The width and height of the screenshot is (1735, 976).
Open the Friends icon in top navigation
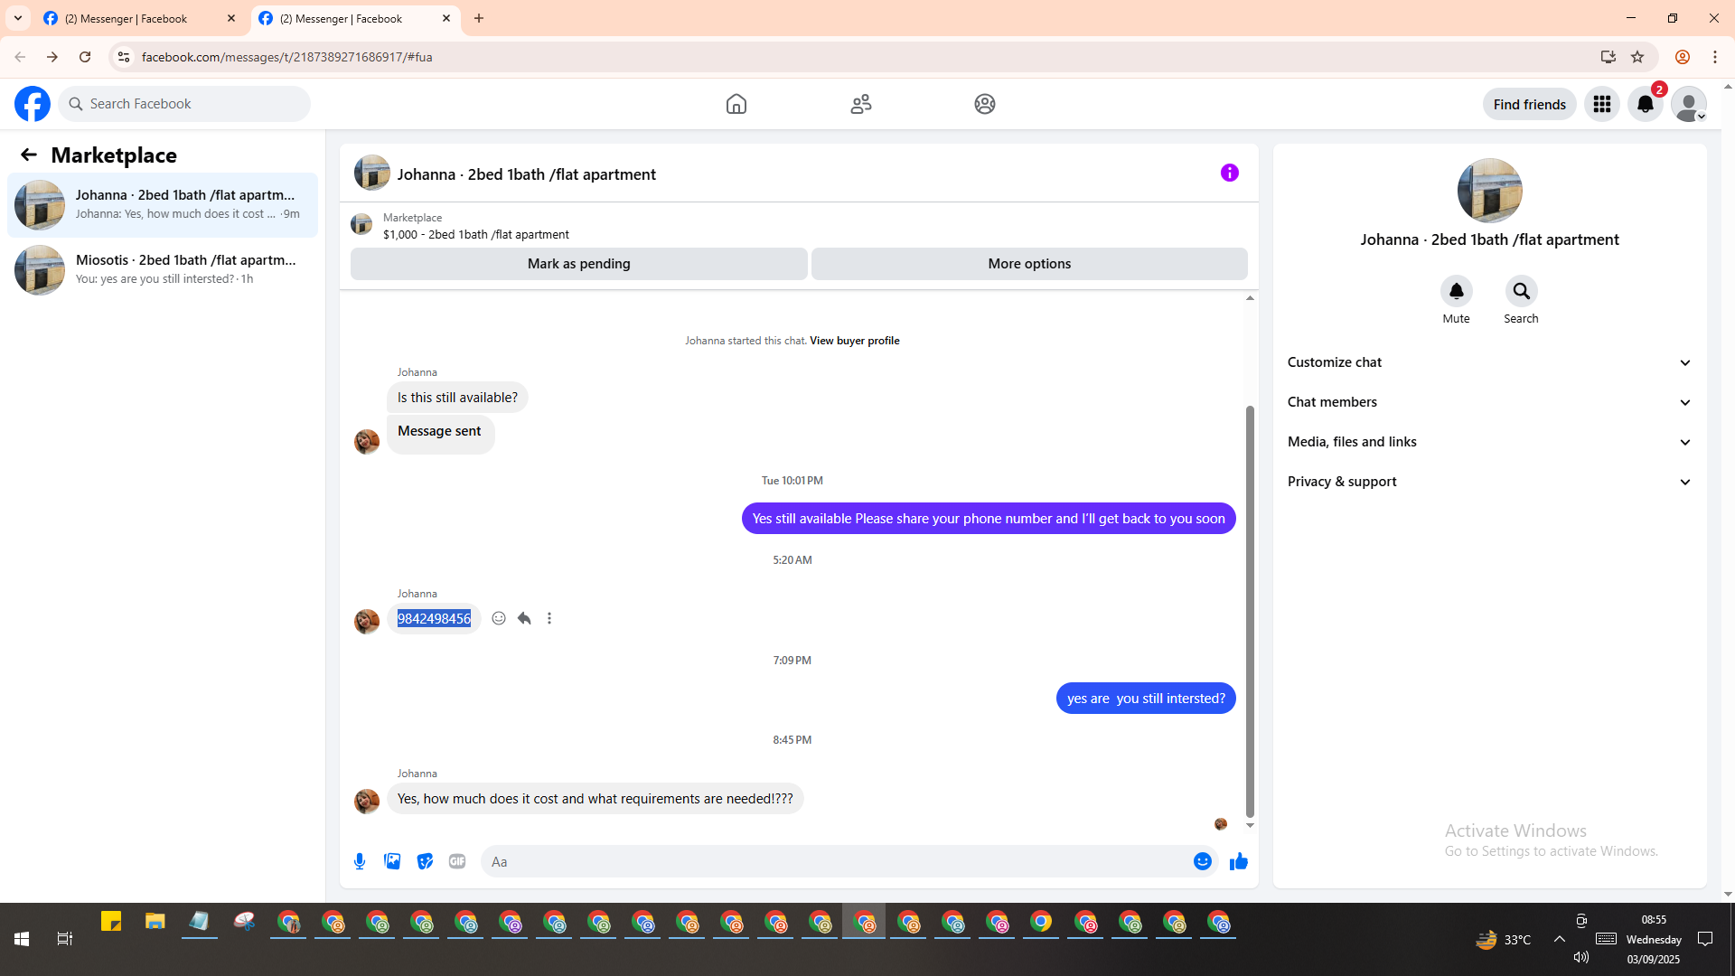click(x=861, y=104)
